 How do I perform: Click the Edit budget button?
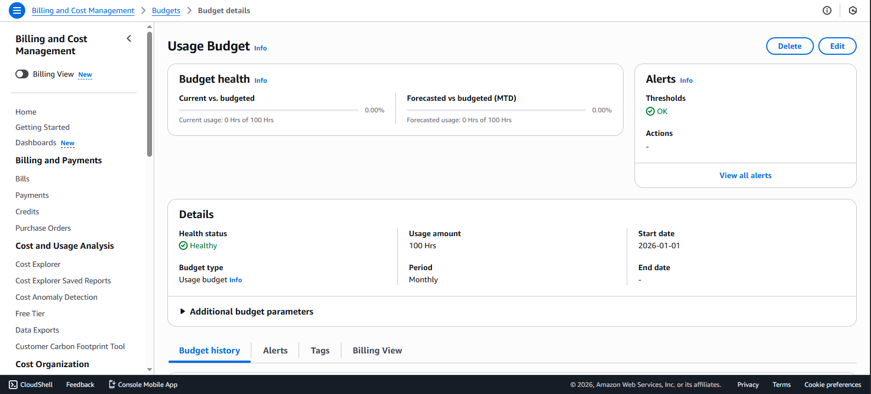pyautogui.click(x=838, y=46)
